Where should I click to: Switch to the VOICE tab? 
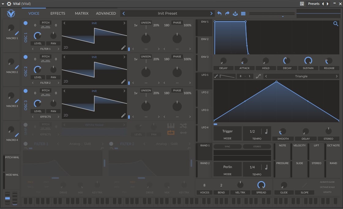34,13
